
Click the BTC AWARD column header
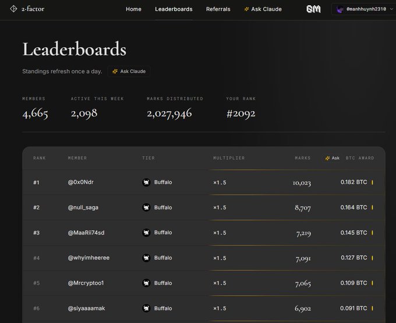click(x=360, y=158)
